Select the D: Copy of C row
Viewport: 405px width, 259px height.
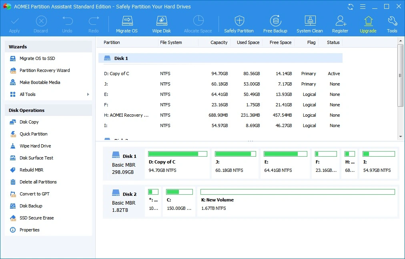pos(221,74)
